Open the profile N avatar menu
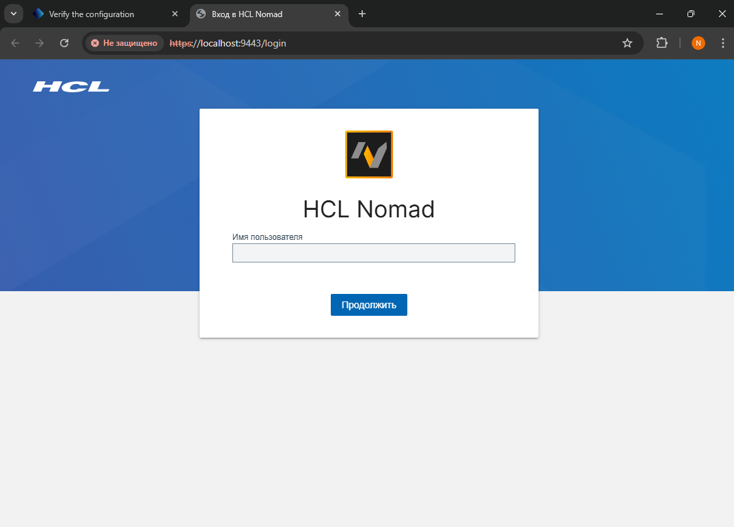 [x=698, y=43]
